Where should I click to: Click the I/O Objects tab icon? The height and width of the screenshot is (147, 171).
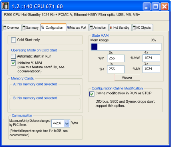click(x=134, y=28)
